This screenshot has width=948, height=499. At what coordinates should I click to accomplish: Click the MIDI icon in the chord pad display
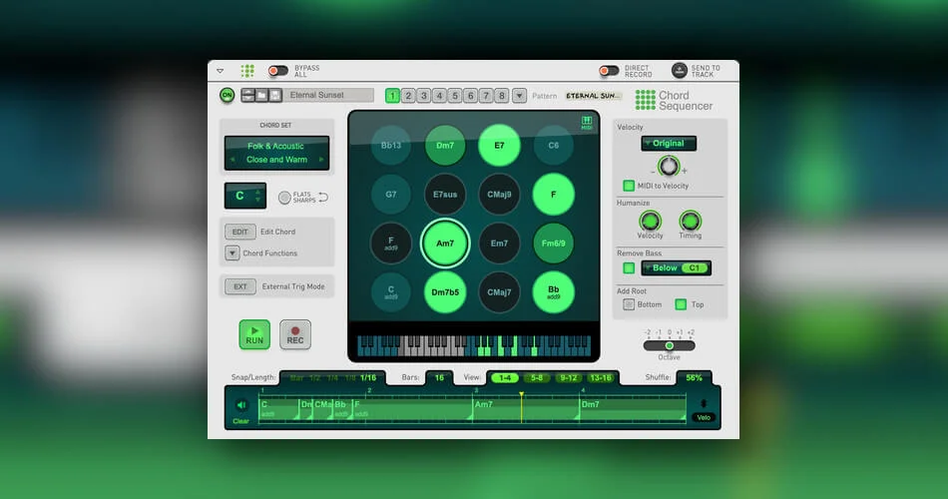[587, 123]
